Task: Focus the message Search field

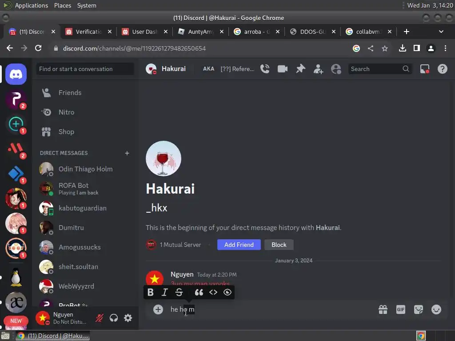Action: point(380,69)
